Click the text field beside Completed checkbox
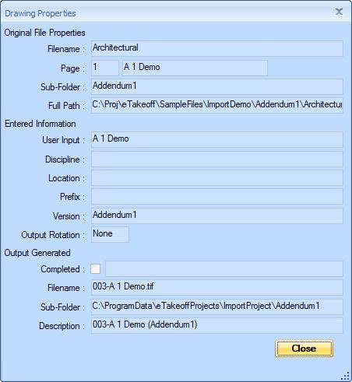Screen dimensions: 352x382 click(x=224, y=268)
